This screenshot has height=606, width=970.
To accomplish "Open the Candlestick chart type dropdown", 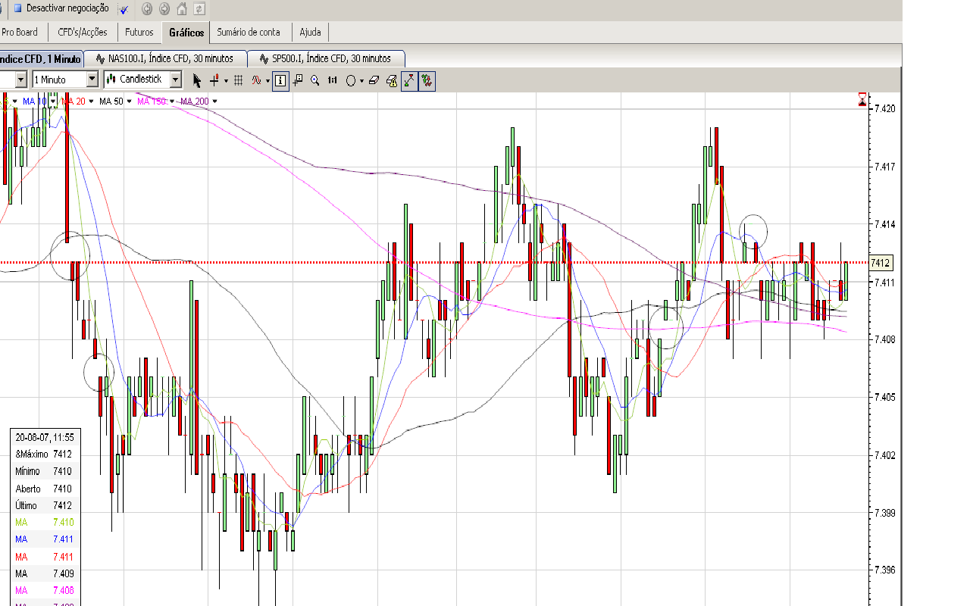I will pyautogui.click(x=175, y=80).
